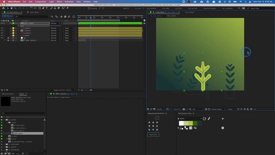Hide layer 5 with its eye icon
The height and width of the screenshot is (155, 275).
pos(2,35)
